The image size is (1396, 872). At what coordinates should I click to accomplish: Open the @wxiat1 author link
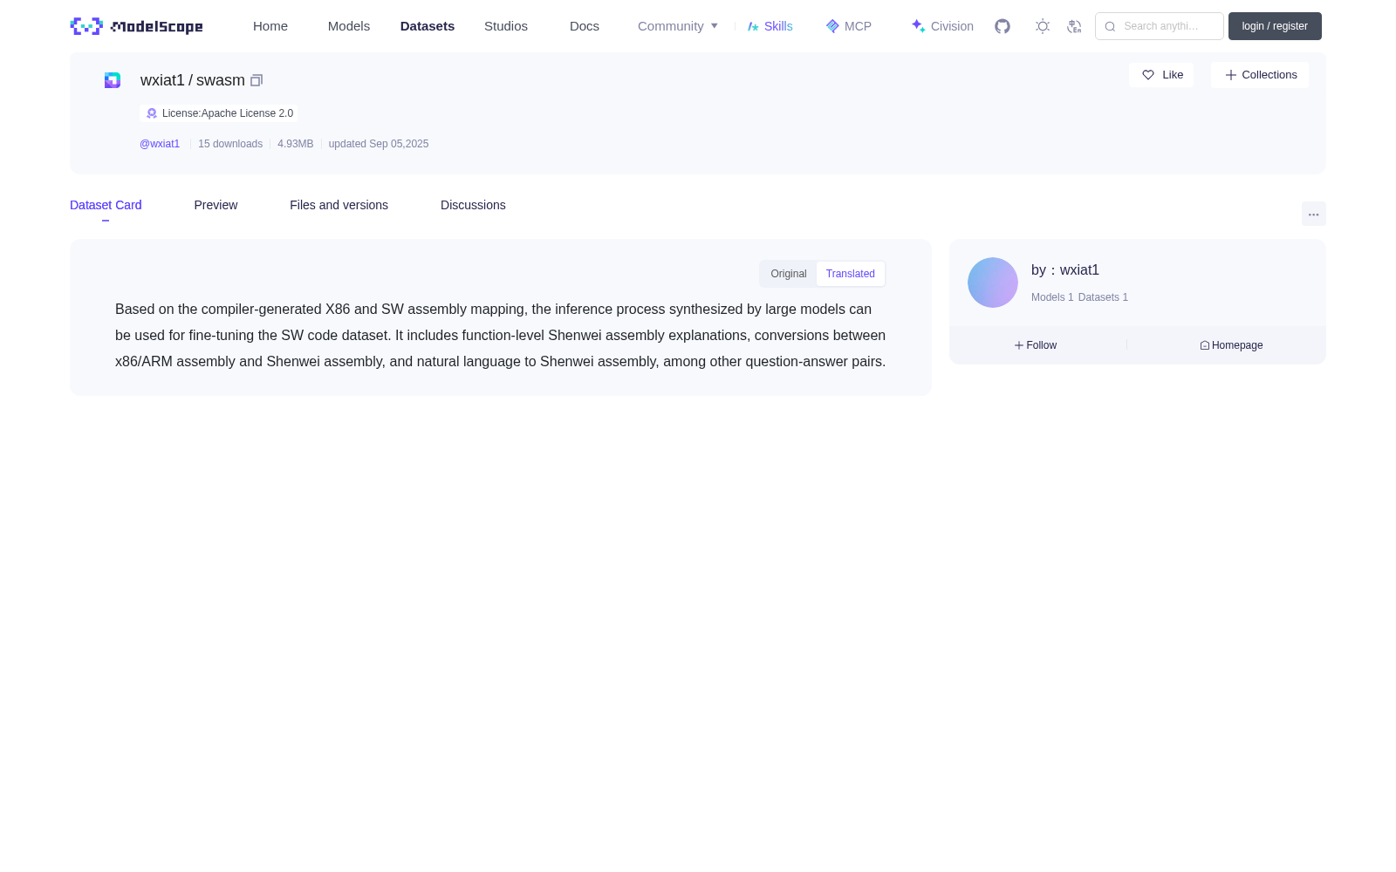point(160,144)
